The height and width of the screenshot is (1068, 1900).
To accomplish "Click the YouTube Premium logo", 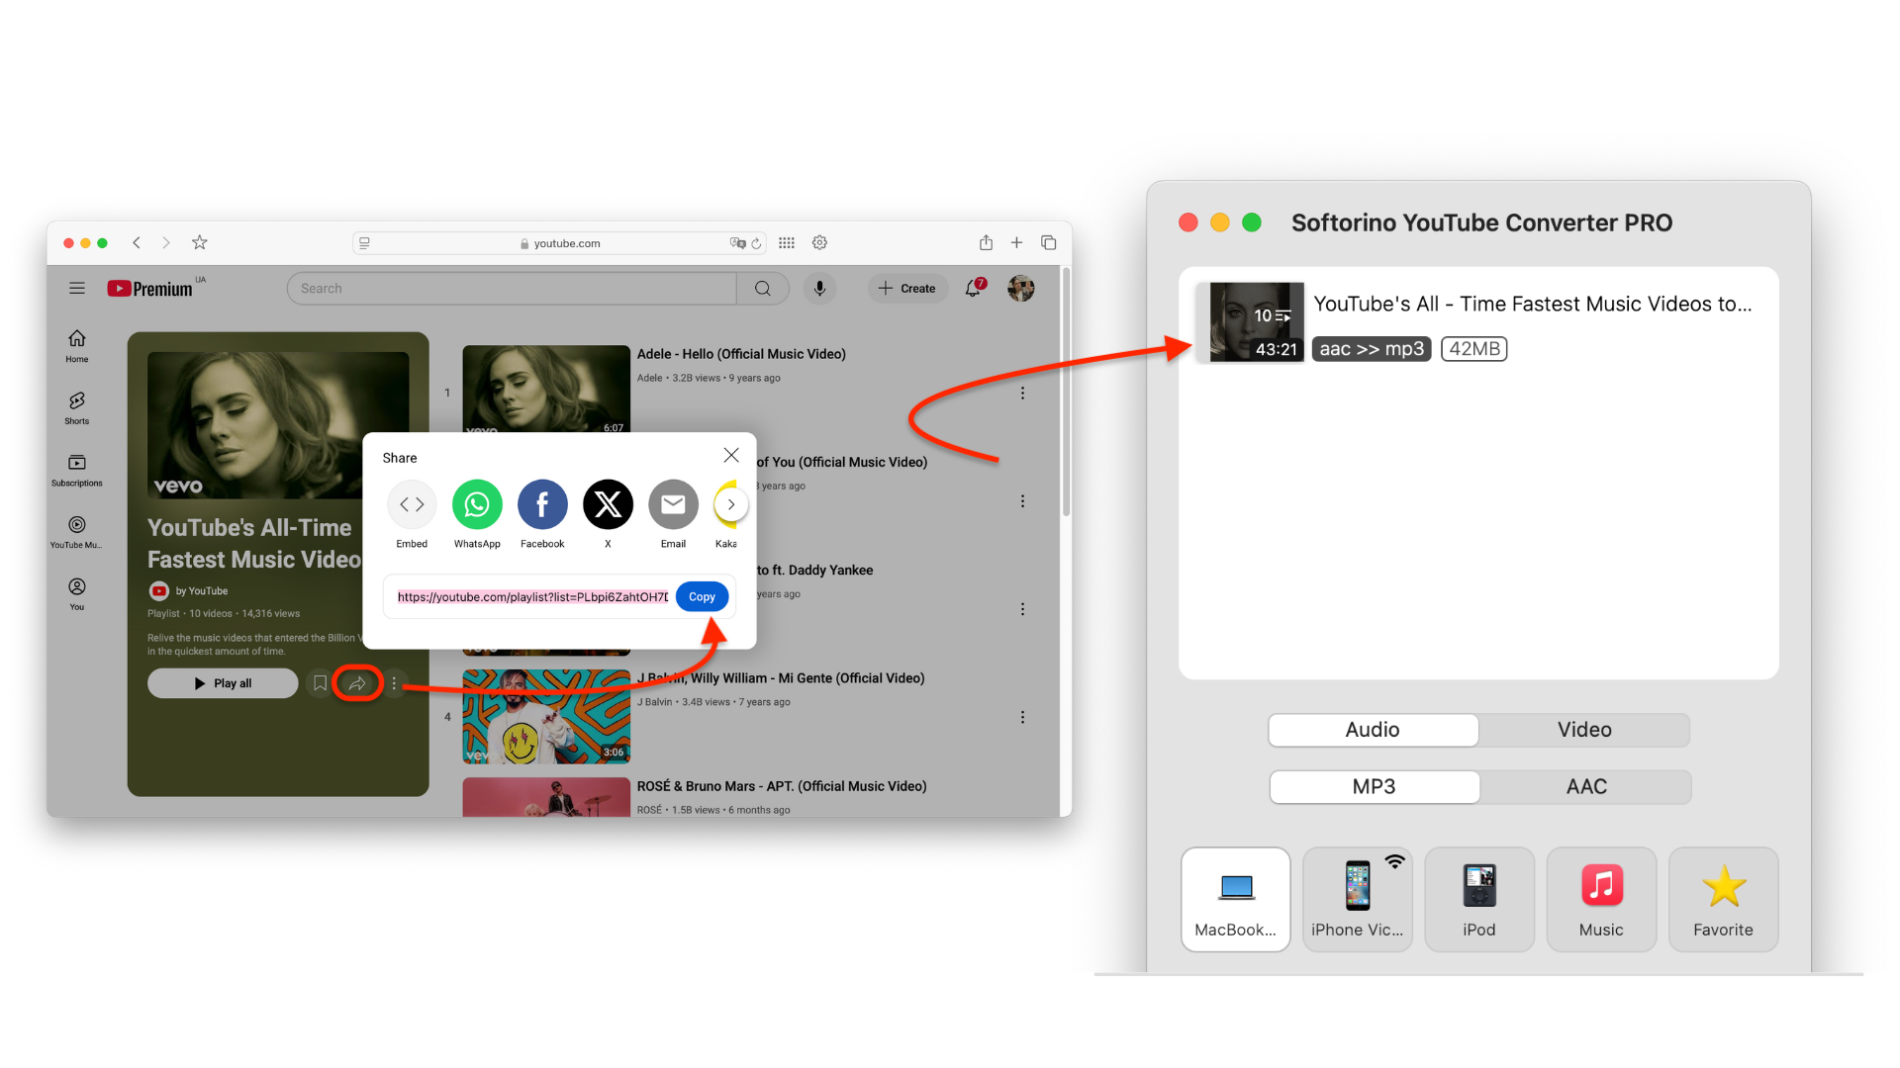I will click(150, 288).
